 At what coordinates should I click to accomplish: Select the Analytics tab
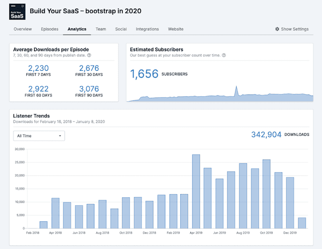[77, 29]
